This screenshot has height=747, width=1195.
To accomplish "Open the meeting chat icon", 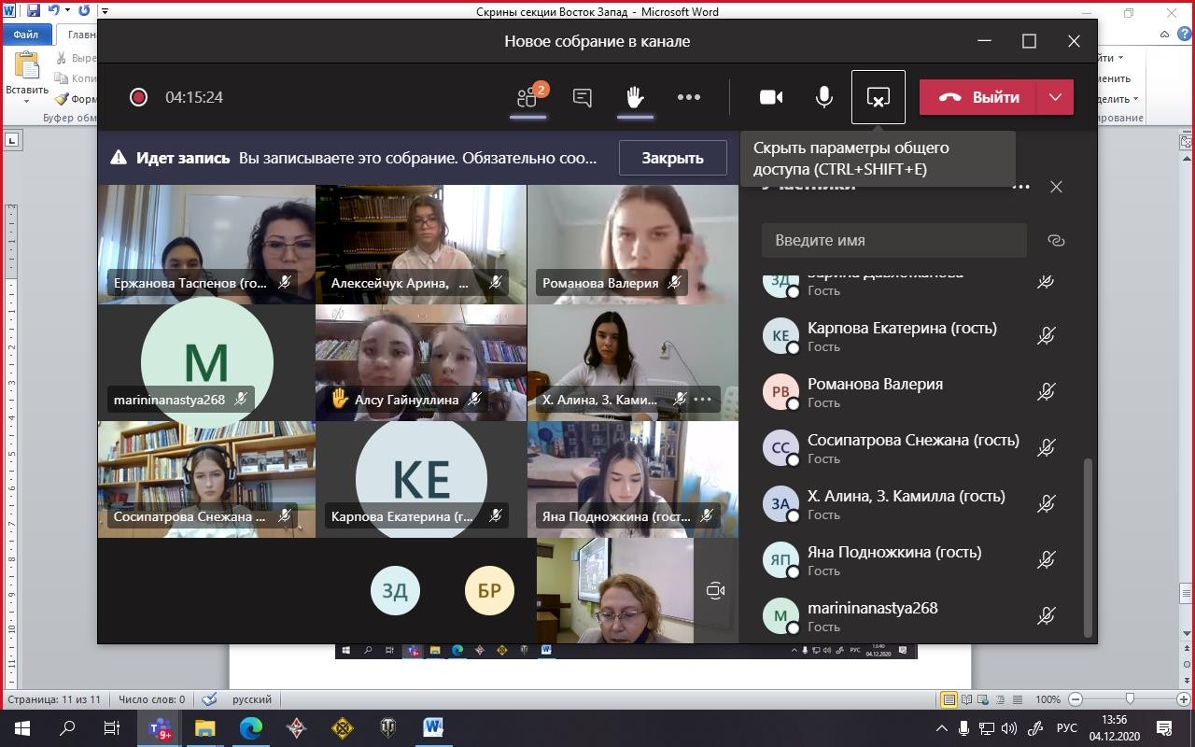I will click(583, 97).
